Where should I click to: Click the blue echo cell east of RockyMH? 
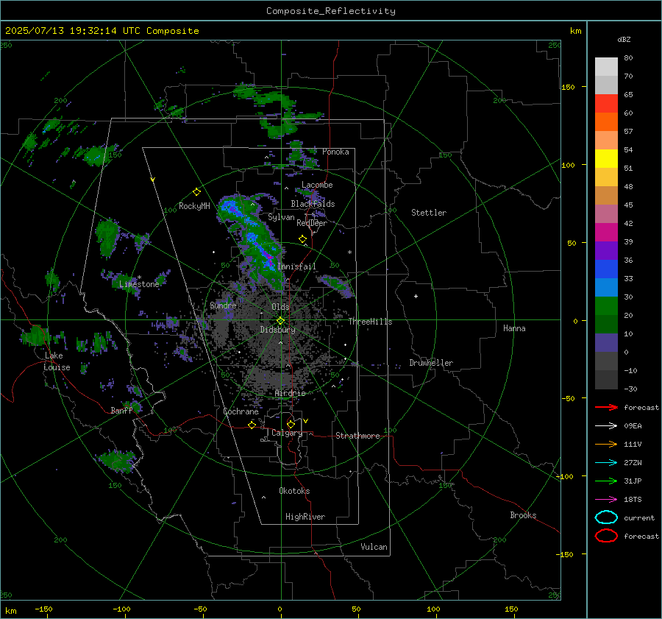tap(230, 207)
